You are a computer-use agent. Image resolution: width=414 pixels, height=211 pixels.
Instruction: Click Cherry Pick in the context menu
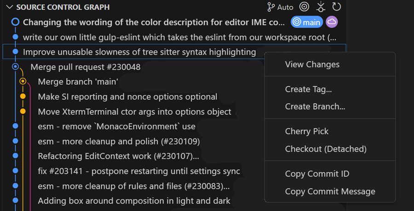point(307,132)
